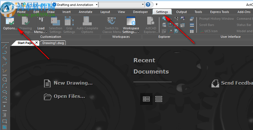Viewport: 253px width, 130px height.
Task: Click Grip Settings button
Action: tap(69, 25)
